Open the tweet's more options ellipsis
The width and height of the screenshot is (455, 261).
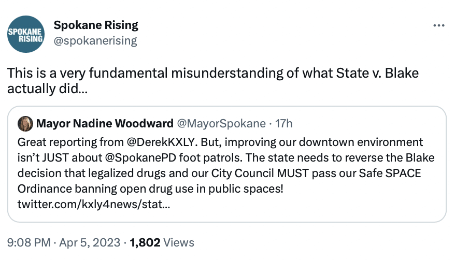coord(438,25)
